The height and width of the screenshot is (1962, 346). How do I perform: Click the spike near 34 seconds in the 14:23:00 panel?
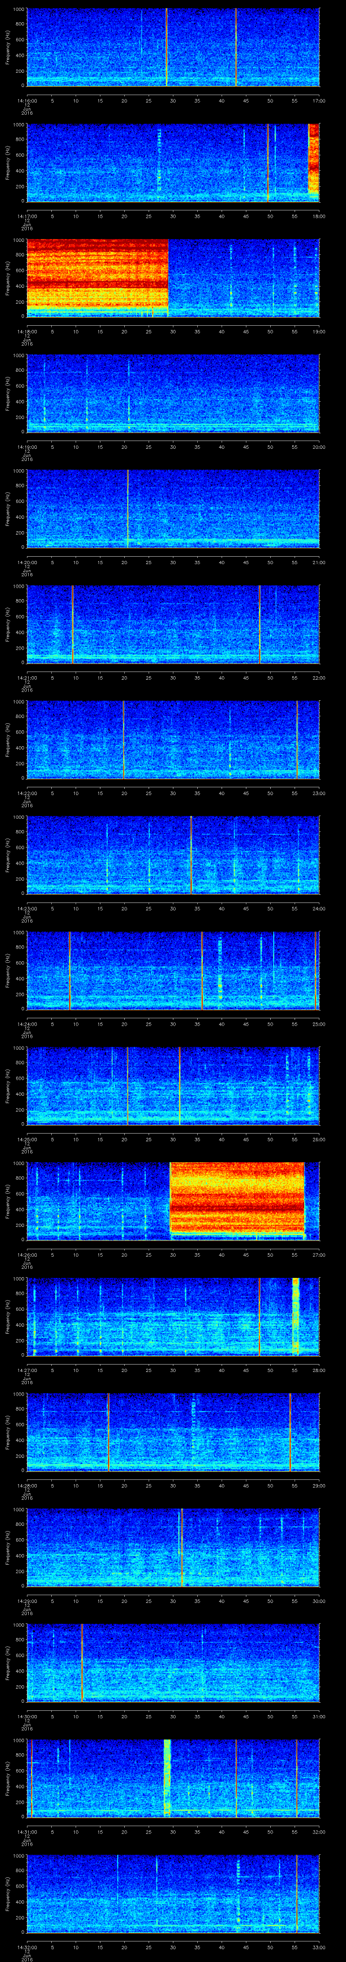click(x=191, y=855)
